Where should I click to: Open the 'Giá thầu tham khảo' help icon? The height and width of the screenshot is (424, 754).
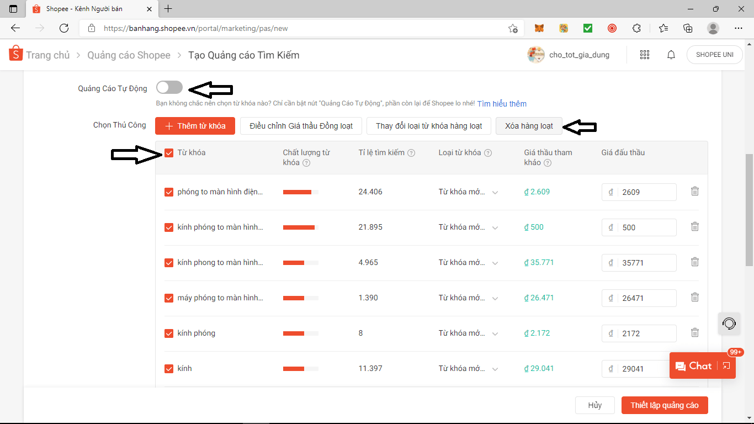(547, 163)
